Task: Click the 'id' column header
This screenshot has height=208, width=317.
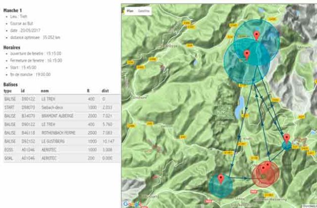Action: (x=22, y=91)
